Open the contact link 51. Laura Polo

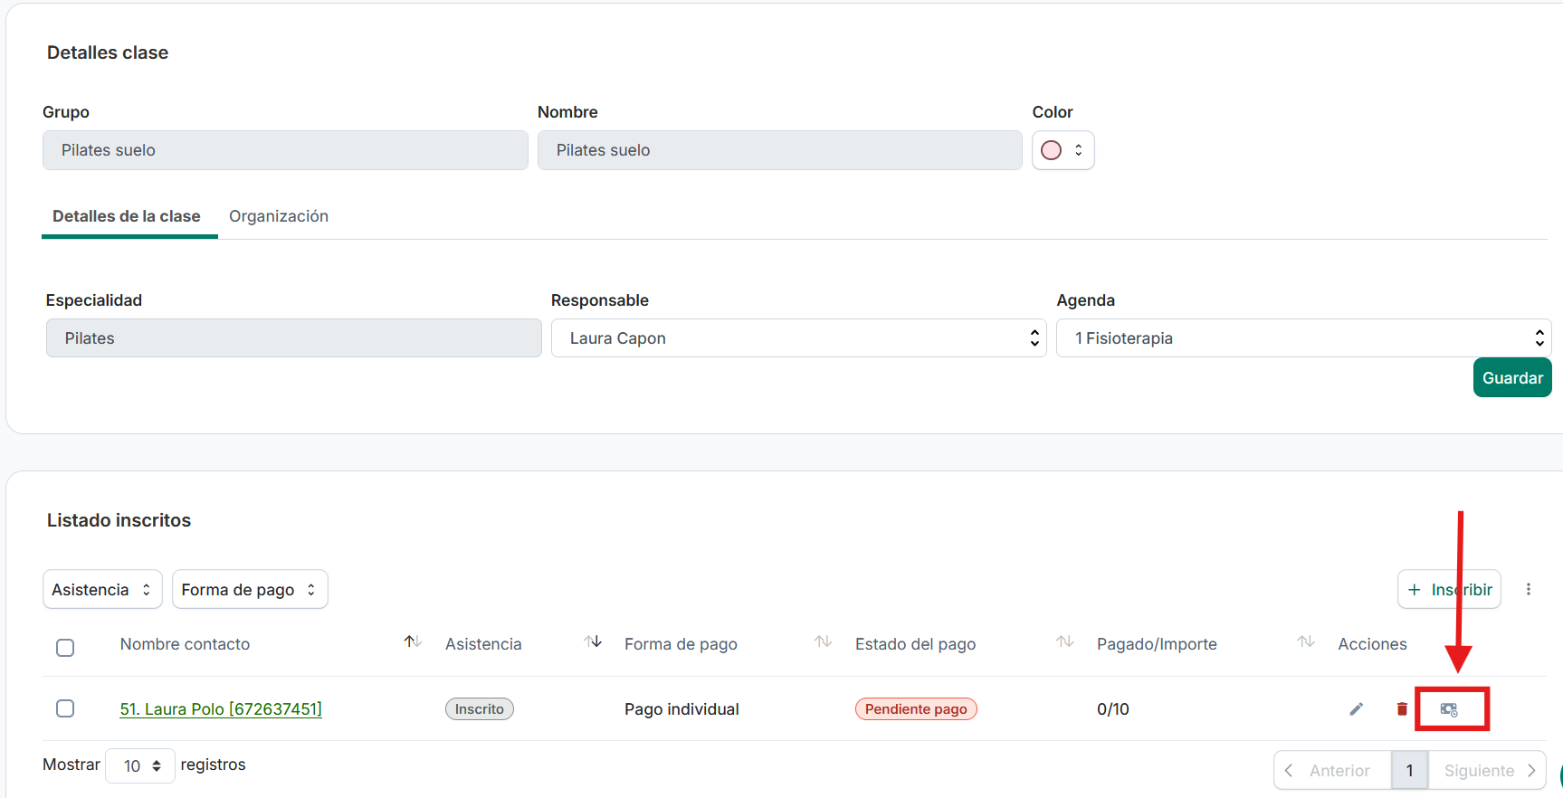click(221, 709)
